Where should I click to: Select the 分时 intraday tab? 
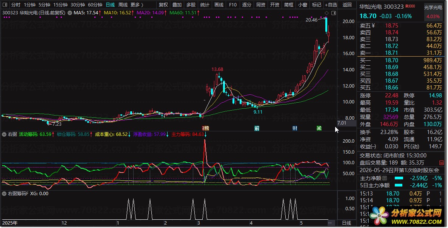pyautogui.click(x=16, y=5)
